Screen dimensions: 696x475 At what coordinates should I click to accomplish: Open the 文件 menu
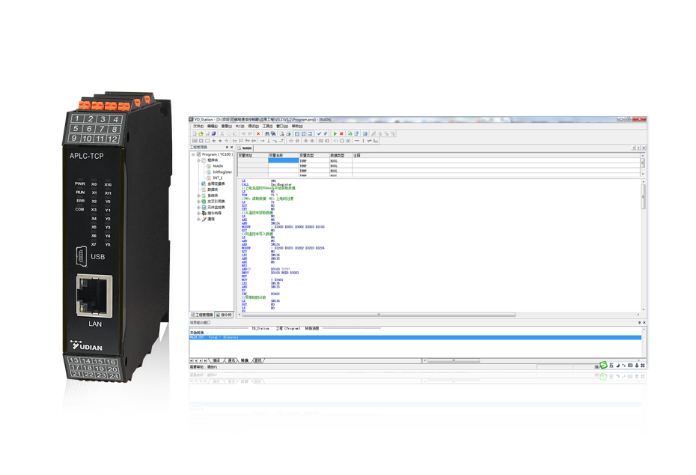[x=198, y=126]
